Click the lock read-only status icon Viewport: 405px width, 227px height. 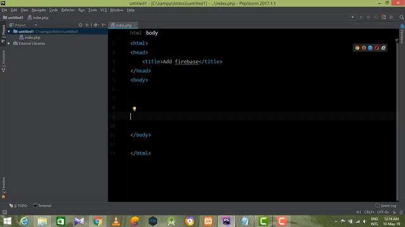[394, 212]
